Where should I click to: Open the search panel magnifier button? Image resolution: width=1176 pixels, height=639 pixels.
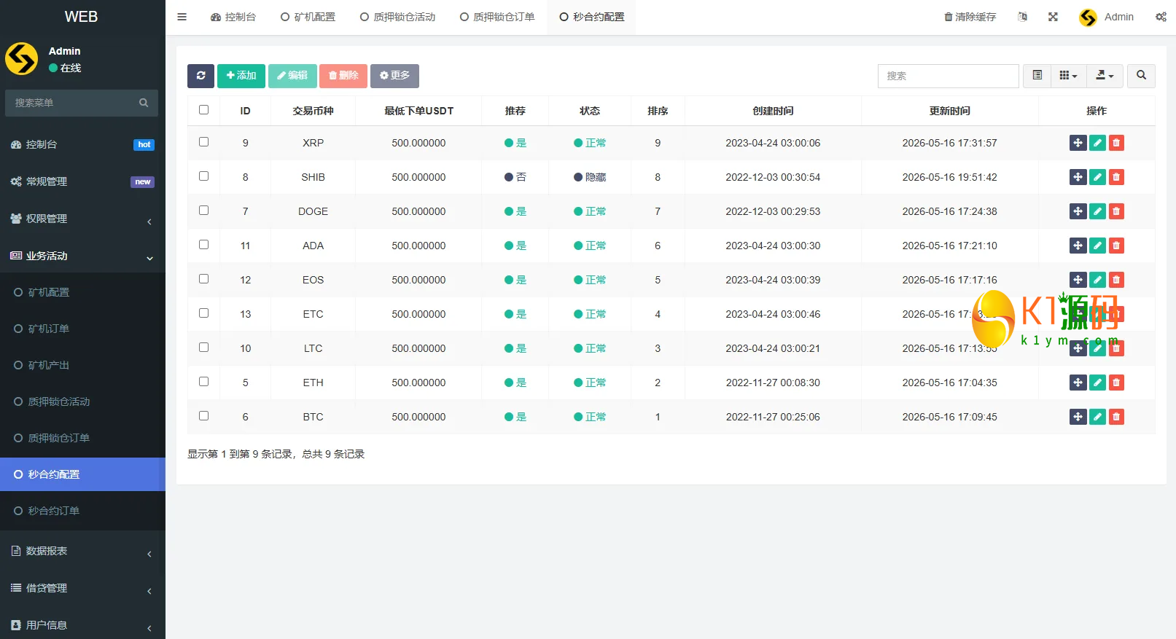click(x=1141, y=76)
